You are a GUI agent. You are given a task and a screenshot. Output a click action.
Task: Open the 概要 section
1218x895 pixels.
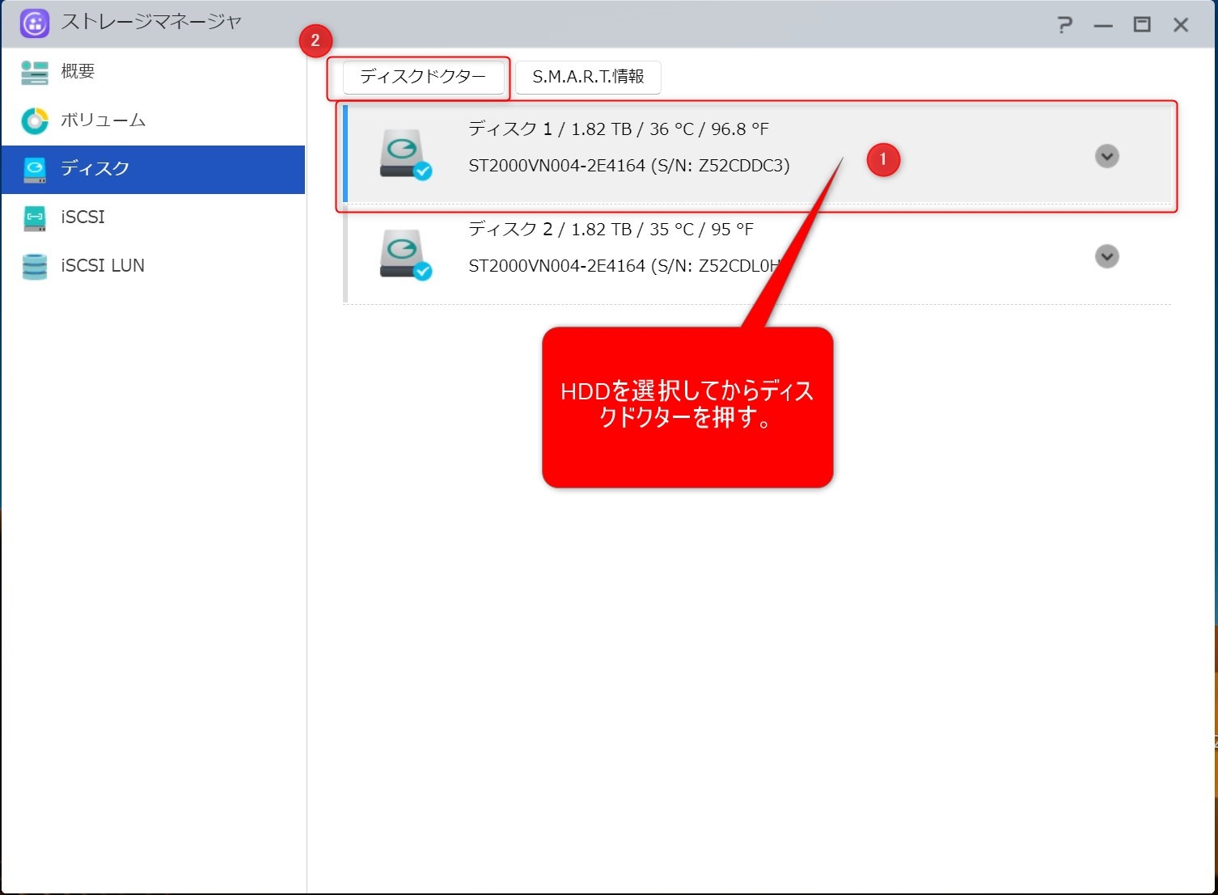(x=78, y=72)
